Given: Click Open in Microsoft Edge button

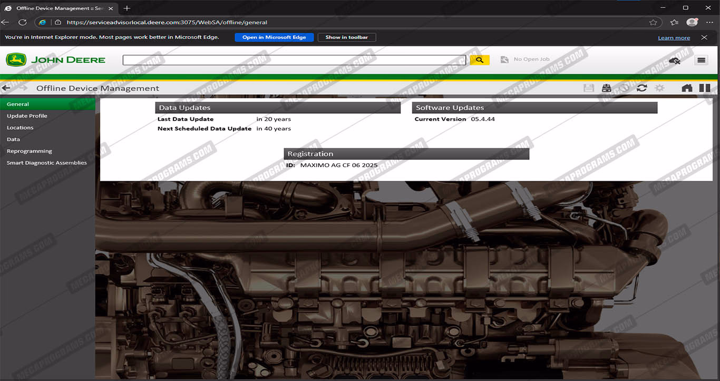Looking at the screenshot, I should (x=274, y=37).
